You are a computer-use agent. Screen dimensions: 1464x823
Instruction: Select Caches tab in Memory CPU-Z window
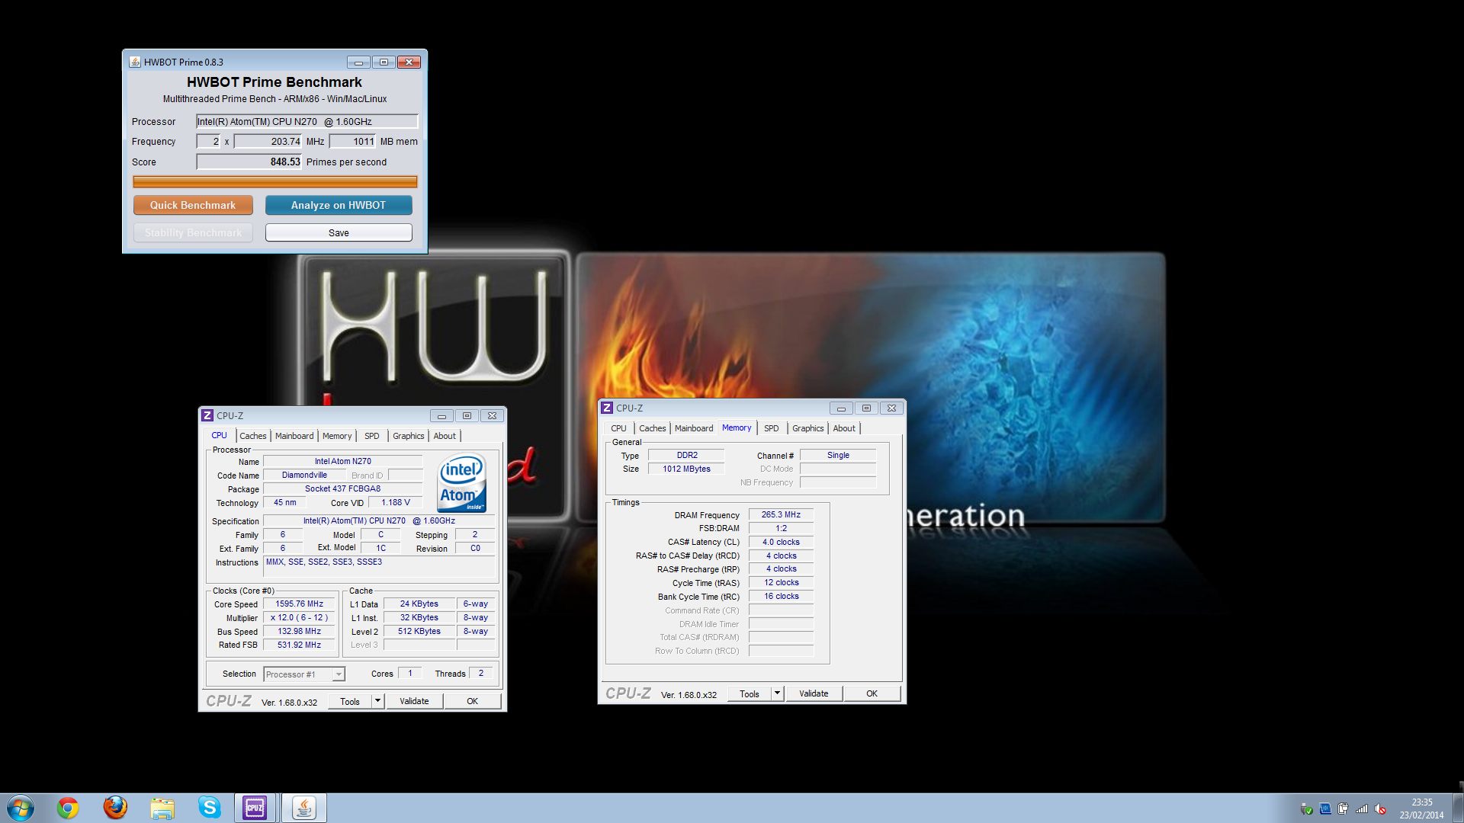click(653, 428)
